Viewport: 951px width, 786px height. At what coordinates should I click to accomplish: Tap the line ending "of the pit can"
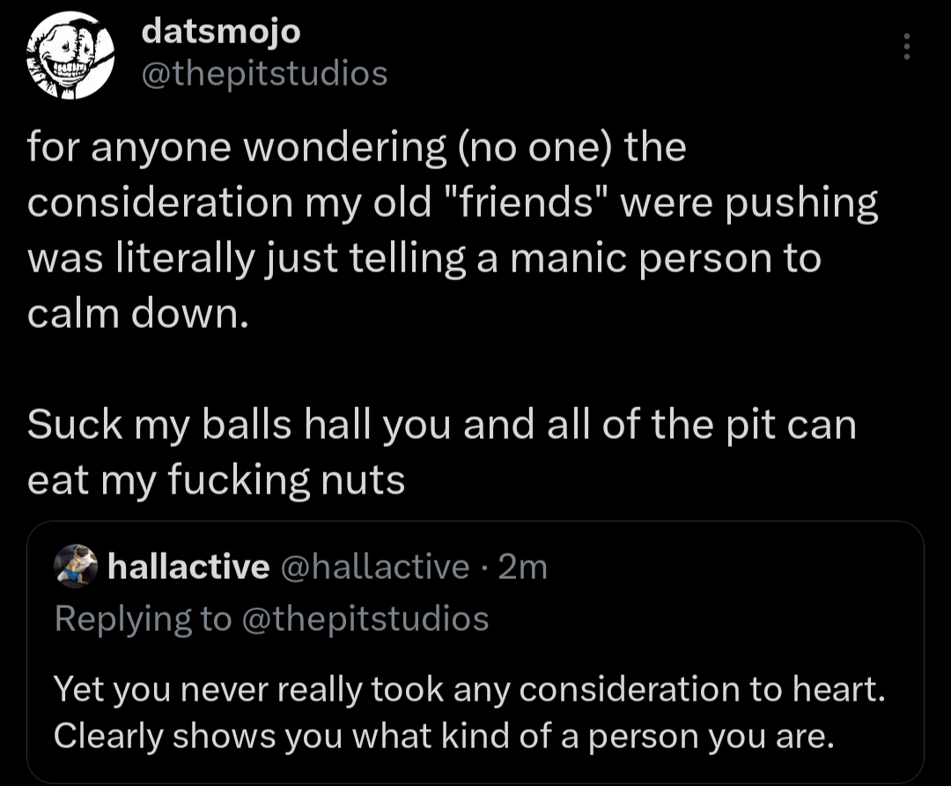(440, 426)
